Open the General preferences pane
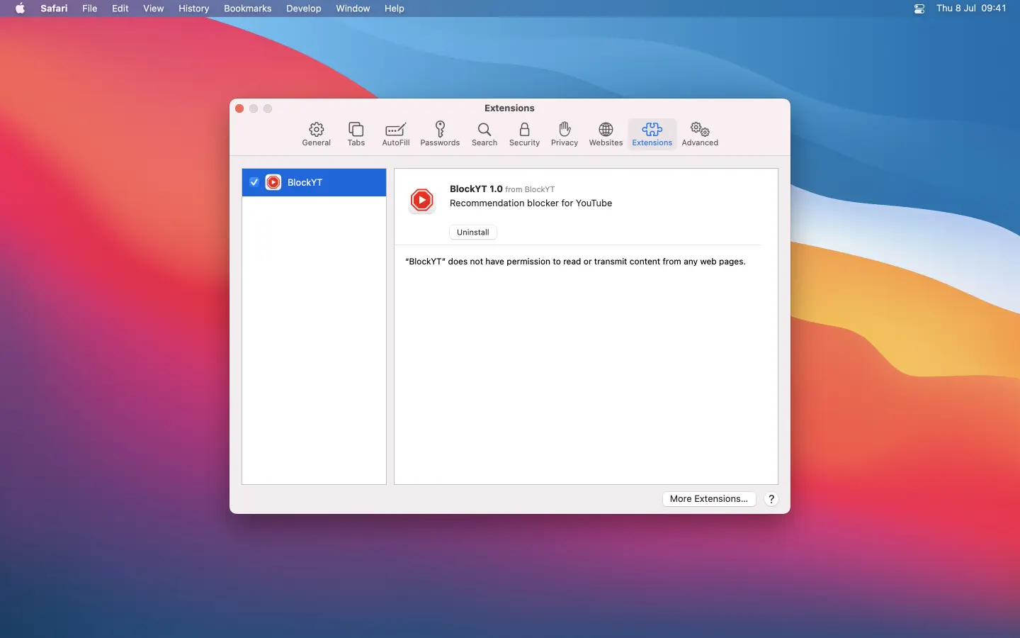This screenshot has height=638, width=1020. click(x=316, y=134)
